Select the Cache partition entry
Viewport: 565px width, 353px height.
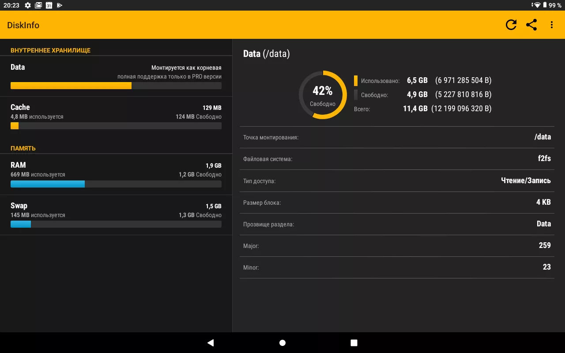116,116
